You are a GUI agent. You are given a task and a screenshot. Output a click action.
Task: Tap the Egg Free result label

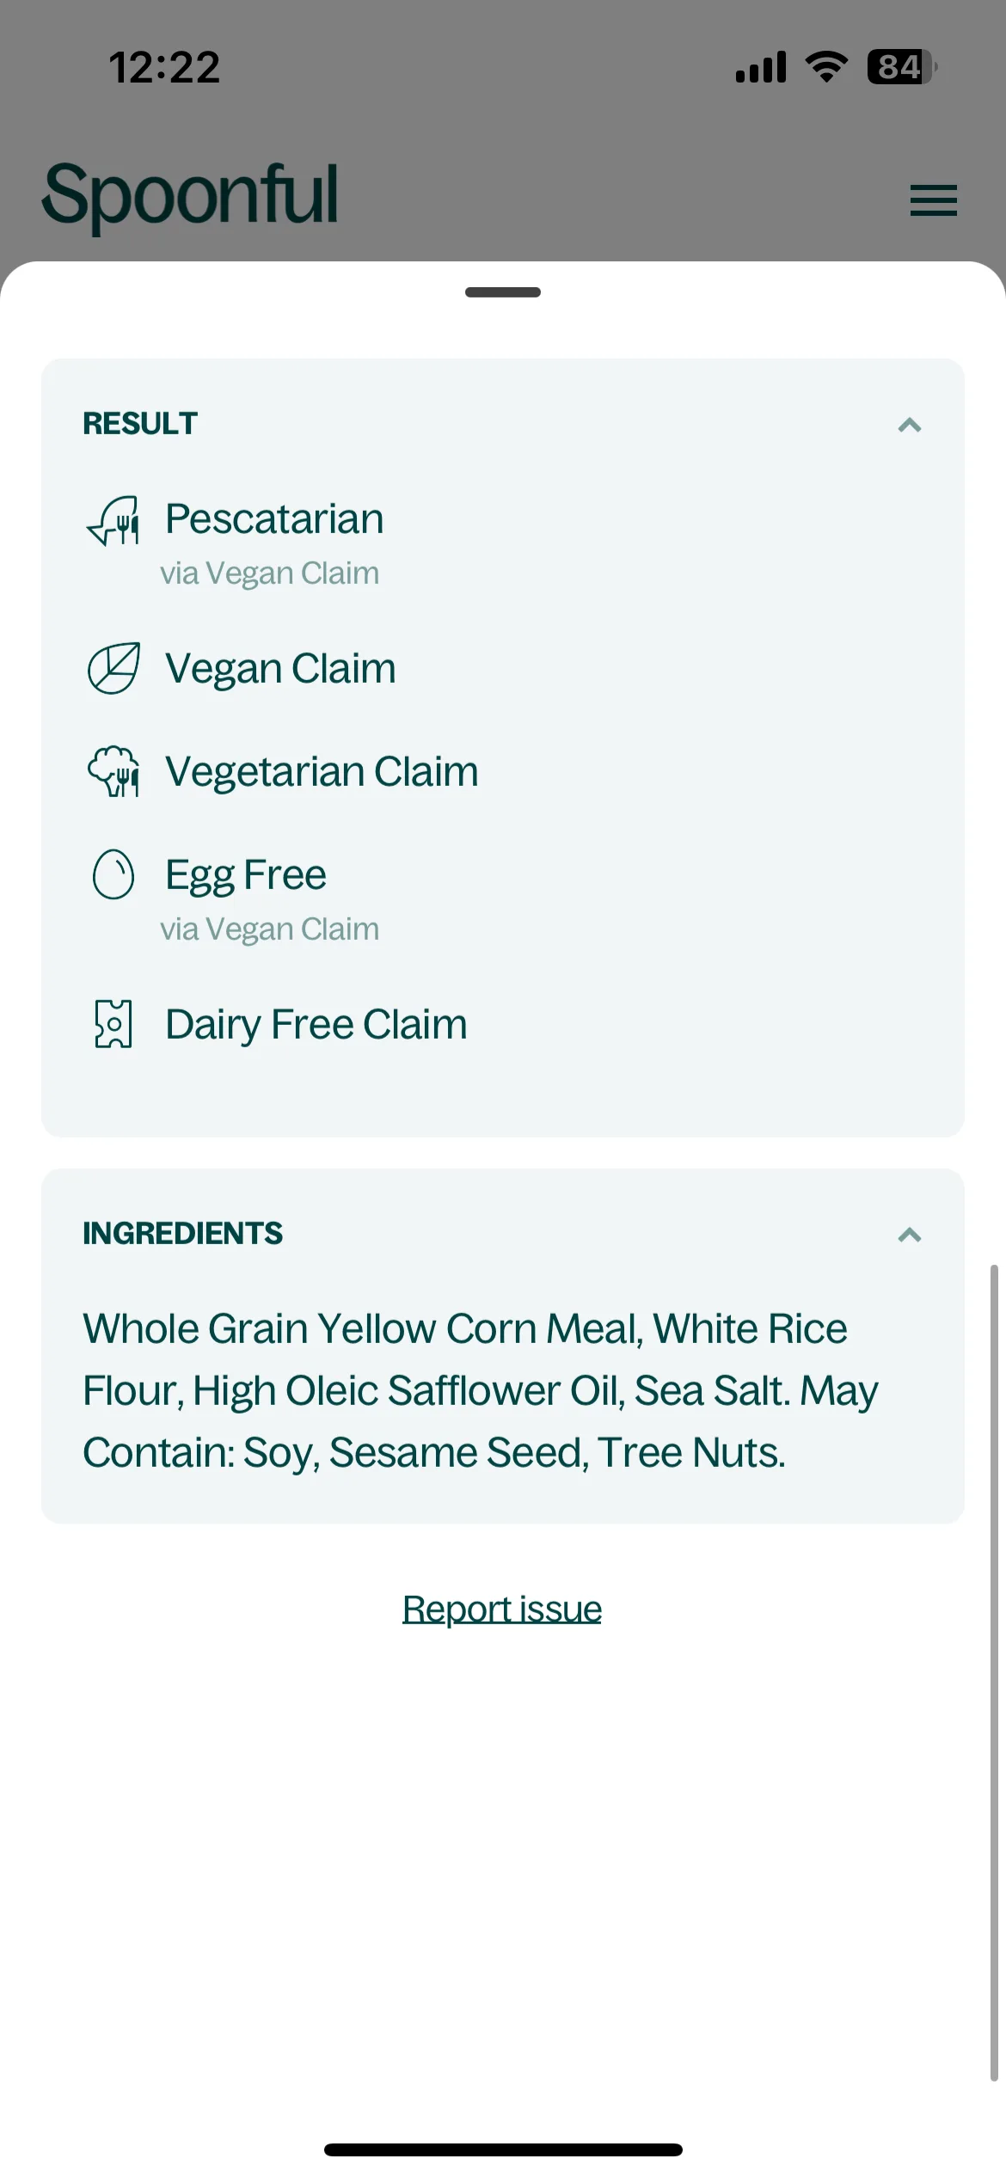coord(246,876)
